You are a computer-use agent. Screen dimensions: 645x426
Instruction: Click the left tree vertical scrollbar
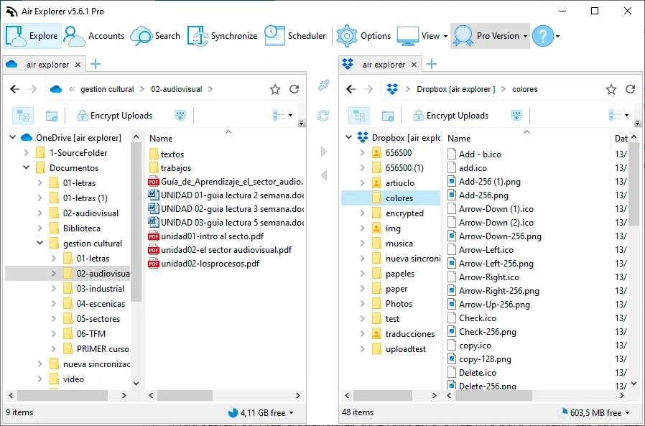pyautogui.click(x=136, y=222)
